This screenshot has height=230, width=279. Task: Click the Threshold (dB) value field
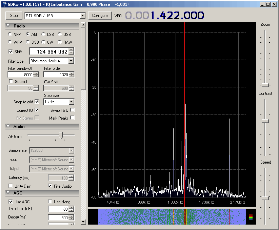click(x=58, y=209)
